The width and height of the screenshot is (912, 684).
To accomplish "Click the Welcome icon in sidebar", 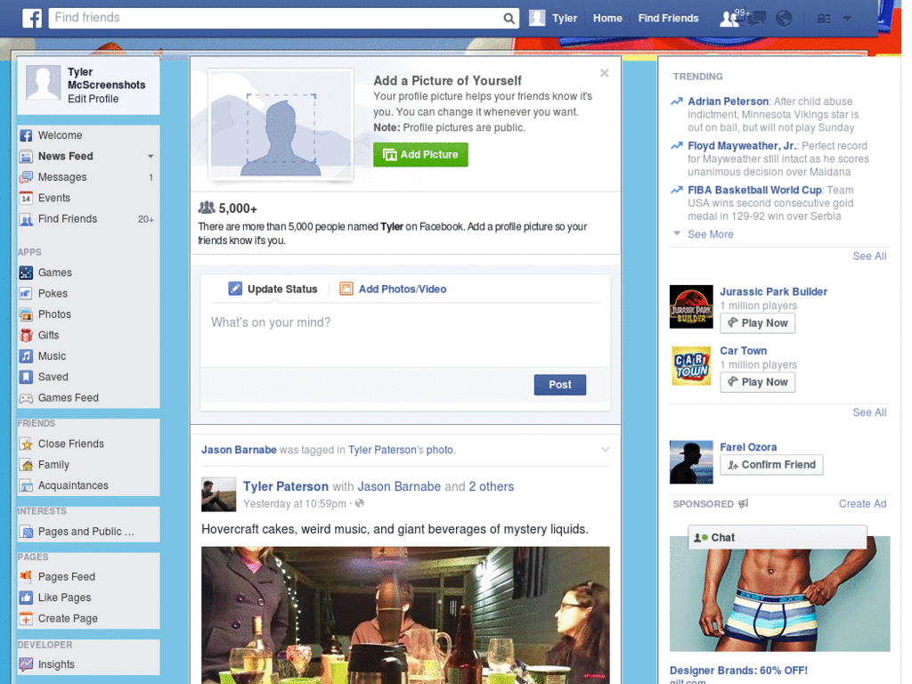I will point(26,135).
